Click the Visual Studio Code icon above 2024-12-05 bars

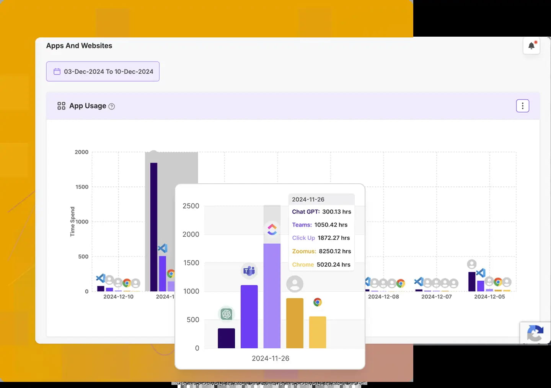click(x=481, y=273)
